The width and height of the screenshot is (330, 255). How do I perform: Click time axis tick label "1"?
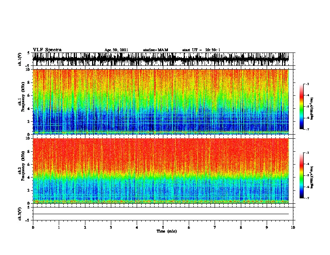point(59,227)
